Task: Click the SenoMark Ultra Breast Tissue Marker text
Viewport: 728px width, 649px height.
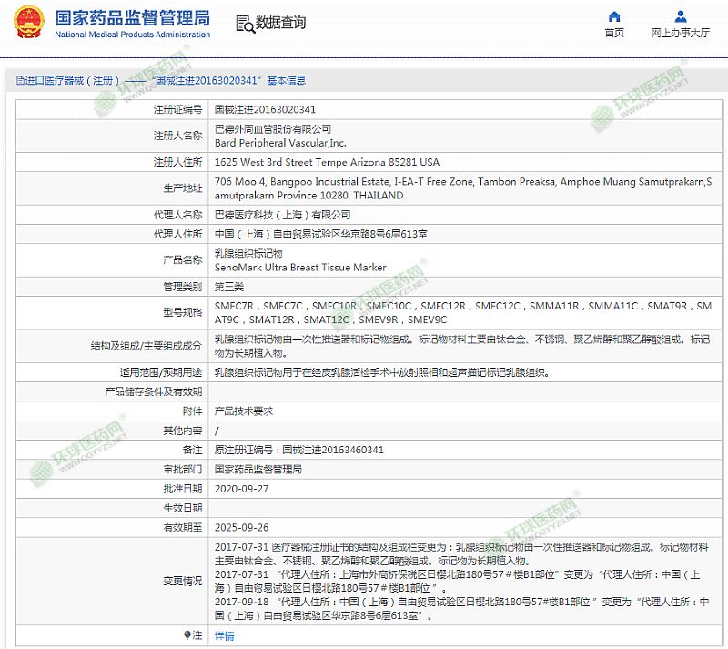Action: (x=300, y=268)
